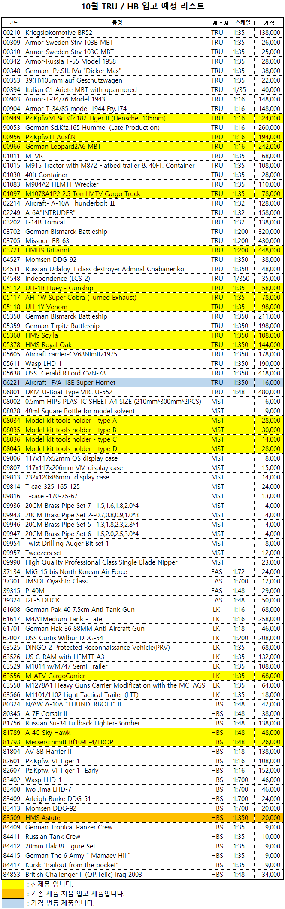Click the 품명 column header
The height and width of the screenshot is (909, 285).
coord(117,22)
